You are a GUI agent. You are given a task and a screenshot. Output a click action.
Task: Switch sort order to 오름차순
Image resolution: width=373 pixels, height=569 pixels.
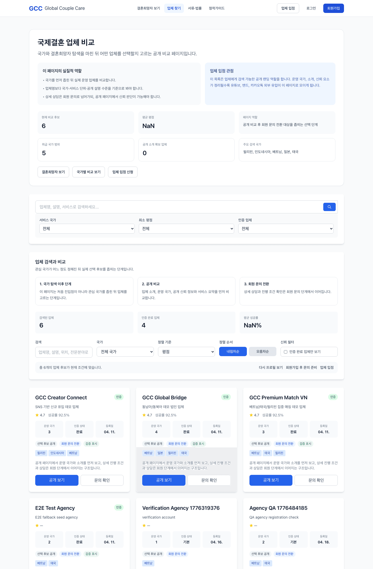coord(263,351)
